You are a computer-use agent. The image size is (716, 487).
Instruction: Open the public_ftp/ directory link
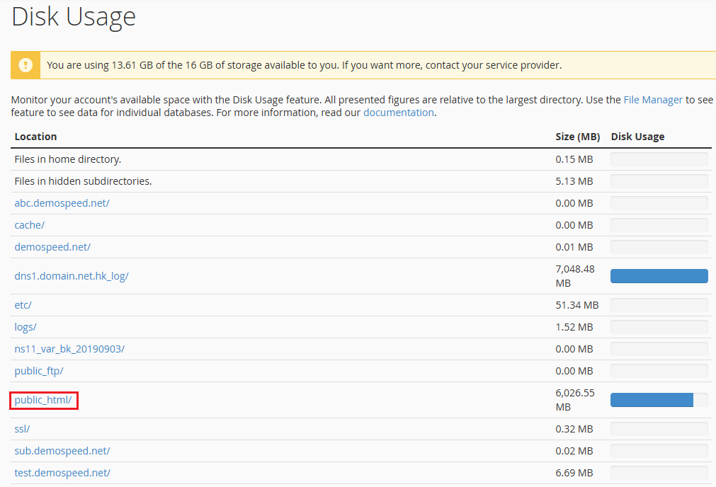click(39, 371)
